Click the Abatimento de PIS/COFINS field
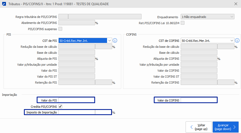Screen dimensions: 241x133 pos(77,23)
